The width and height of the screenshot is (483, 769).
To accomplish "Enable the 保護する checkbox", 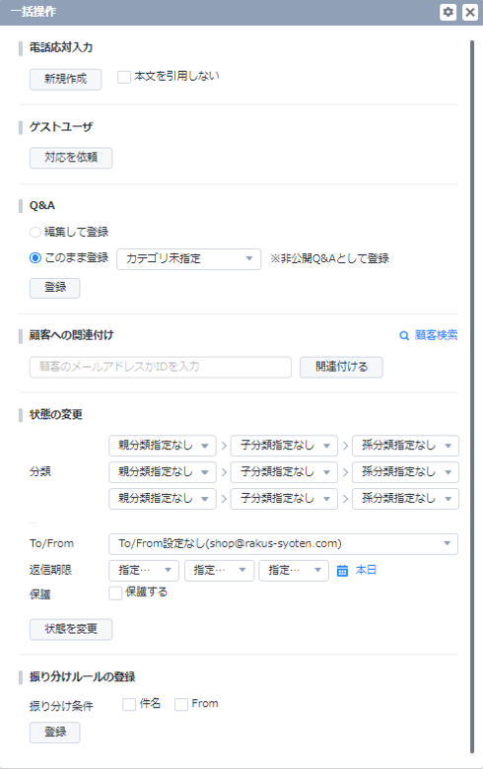I will click(115, 593).
